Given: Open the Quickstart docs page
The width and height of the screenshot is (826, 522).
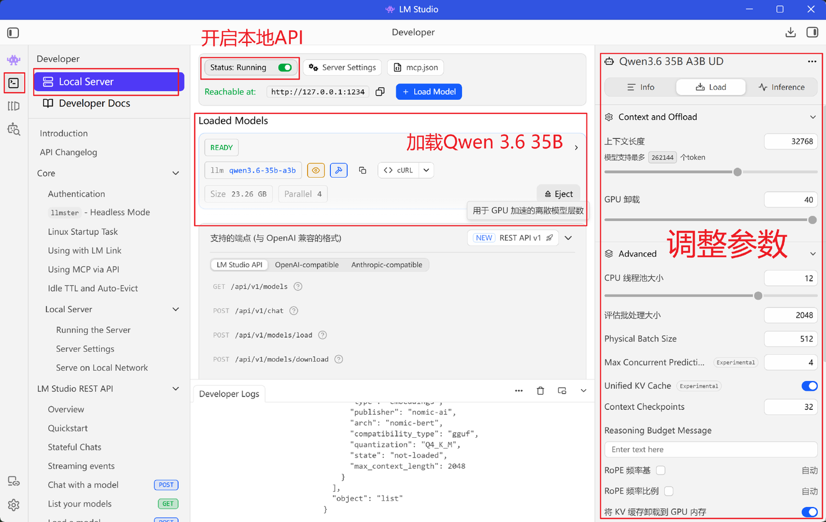Looking at the screenshot, I should tap(68, 428).
